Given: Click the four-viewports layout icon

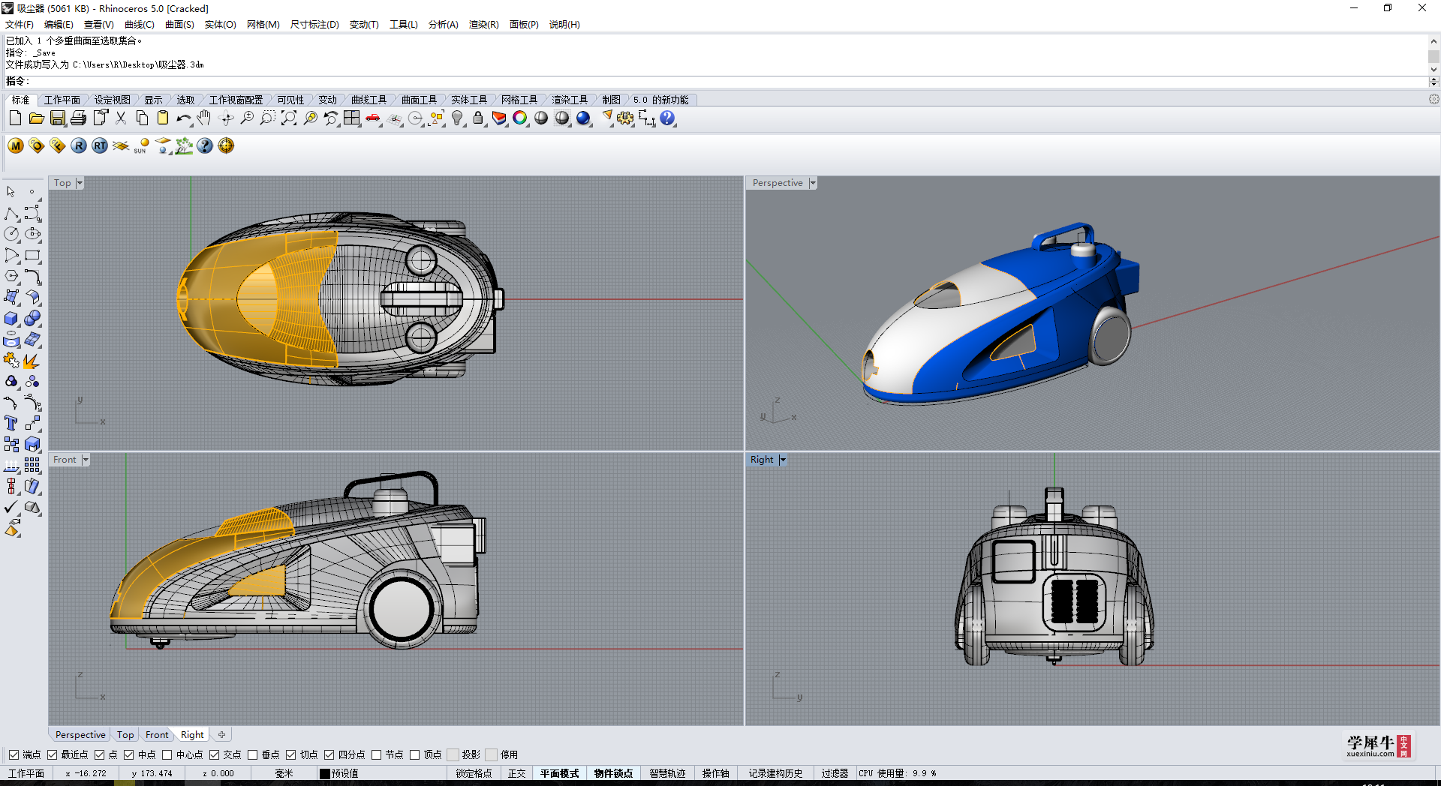Looking at the screenshot, I should [x=352, y=118].
